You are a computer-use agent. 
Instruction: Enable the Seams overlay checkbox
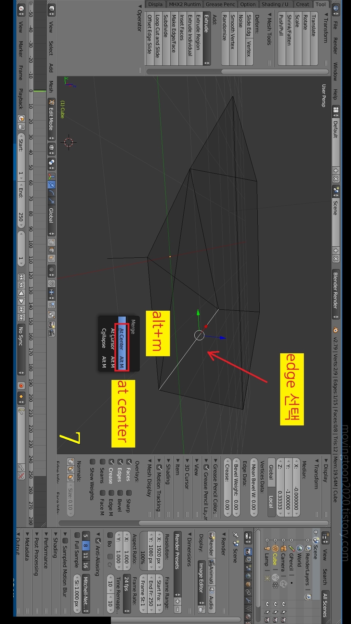point(102,462)
